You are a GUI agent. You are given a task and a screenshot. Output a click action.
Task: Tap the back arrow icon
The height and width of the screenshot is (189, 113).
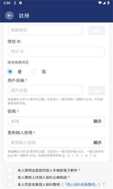[9, 15]
